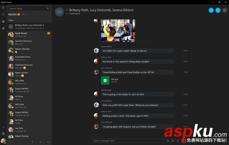Click the send file icon in the message bar
Viewport: 229px width, 145px height.
click(x=178, y=141)
